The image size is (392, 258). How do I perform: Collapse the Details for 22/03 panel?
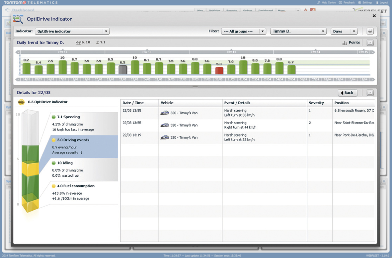click(x=370, y=93)
